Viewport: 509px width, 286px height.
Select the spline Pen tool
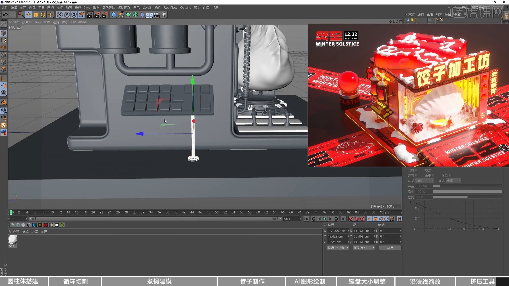121,15
